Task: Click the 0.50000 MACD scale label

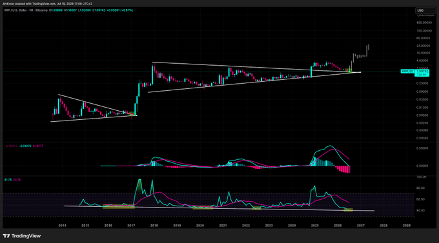Action: click(422, 148)
